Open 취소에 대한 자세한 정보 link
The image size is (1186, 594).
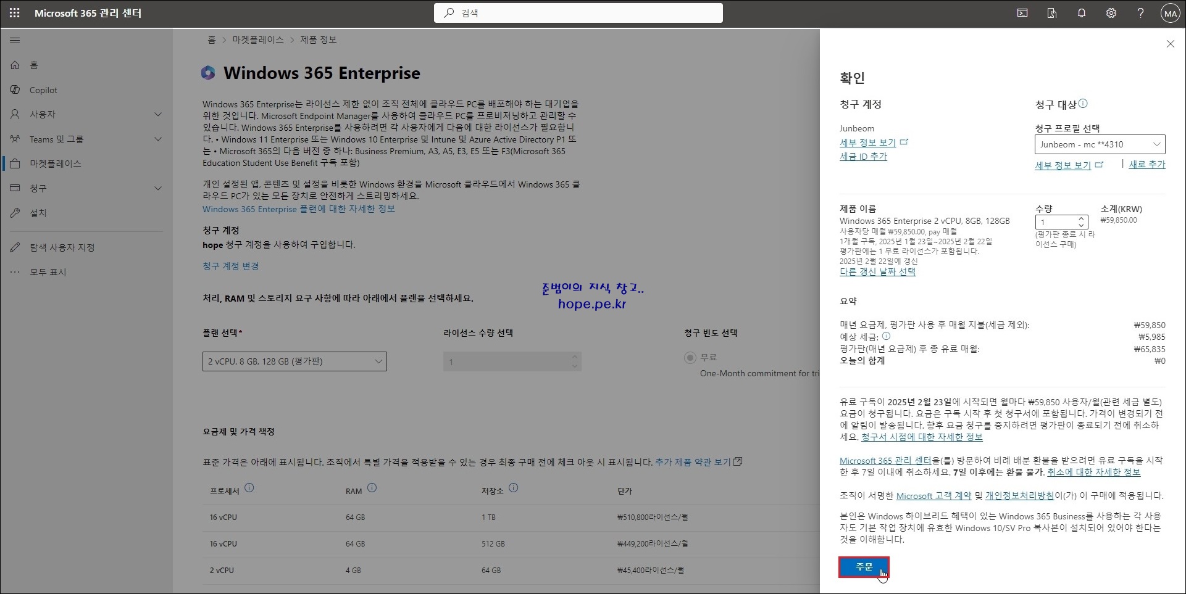[1093, 472]
